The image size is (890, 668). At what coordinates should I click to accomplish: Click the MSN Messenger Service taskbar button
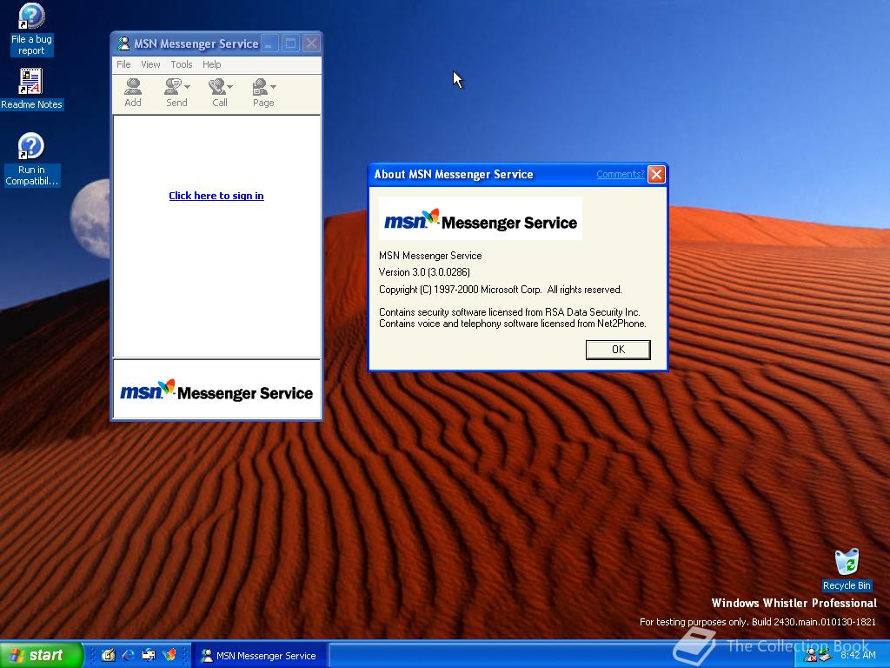point(259,656)
